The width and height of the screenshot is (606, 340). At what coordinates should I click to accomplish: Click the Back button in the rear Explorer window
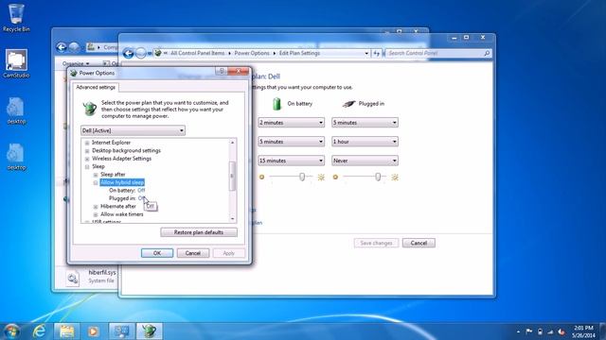pyautogui.click(x=61, y=47)
